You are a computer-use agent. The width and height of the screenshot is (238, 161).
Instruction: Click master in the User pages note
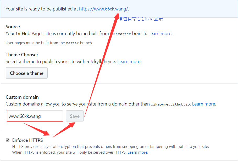(72, 43)
